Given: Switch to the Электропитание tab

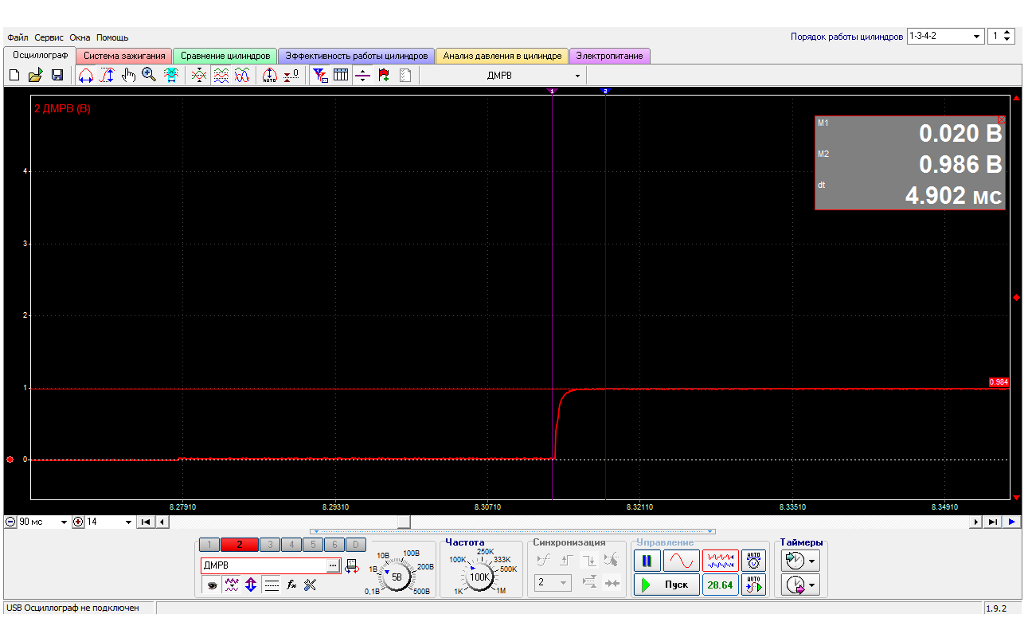Looking at the screenshot, I should 611,56.
